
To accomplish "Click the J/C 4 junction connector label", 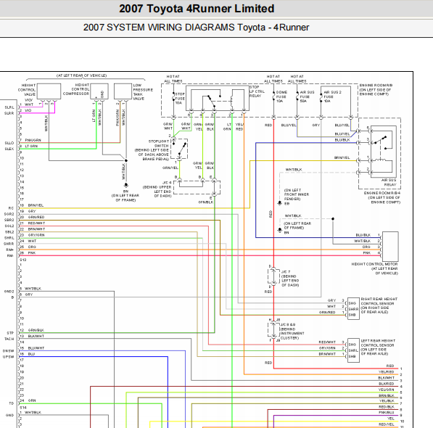I will coord(157,189).
